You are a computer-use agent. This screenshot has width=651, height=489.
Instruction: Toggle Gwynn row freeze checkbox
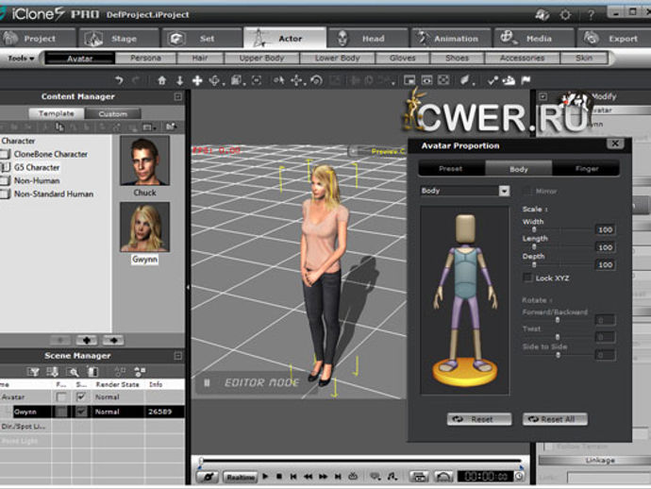point(61,412)
